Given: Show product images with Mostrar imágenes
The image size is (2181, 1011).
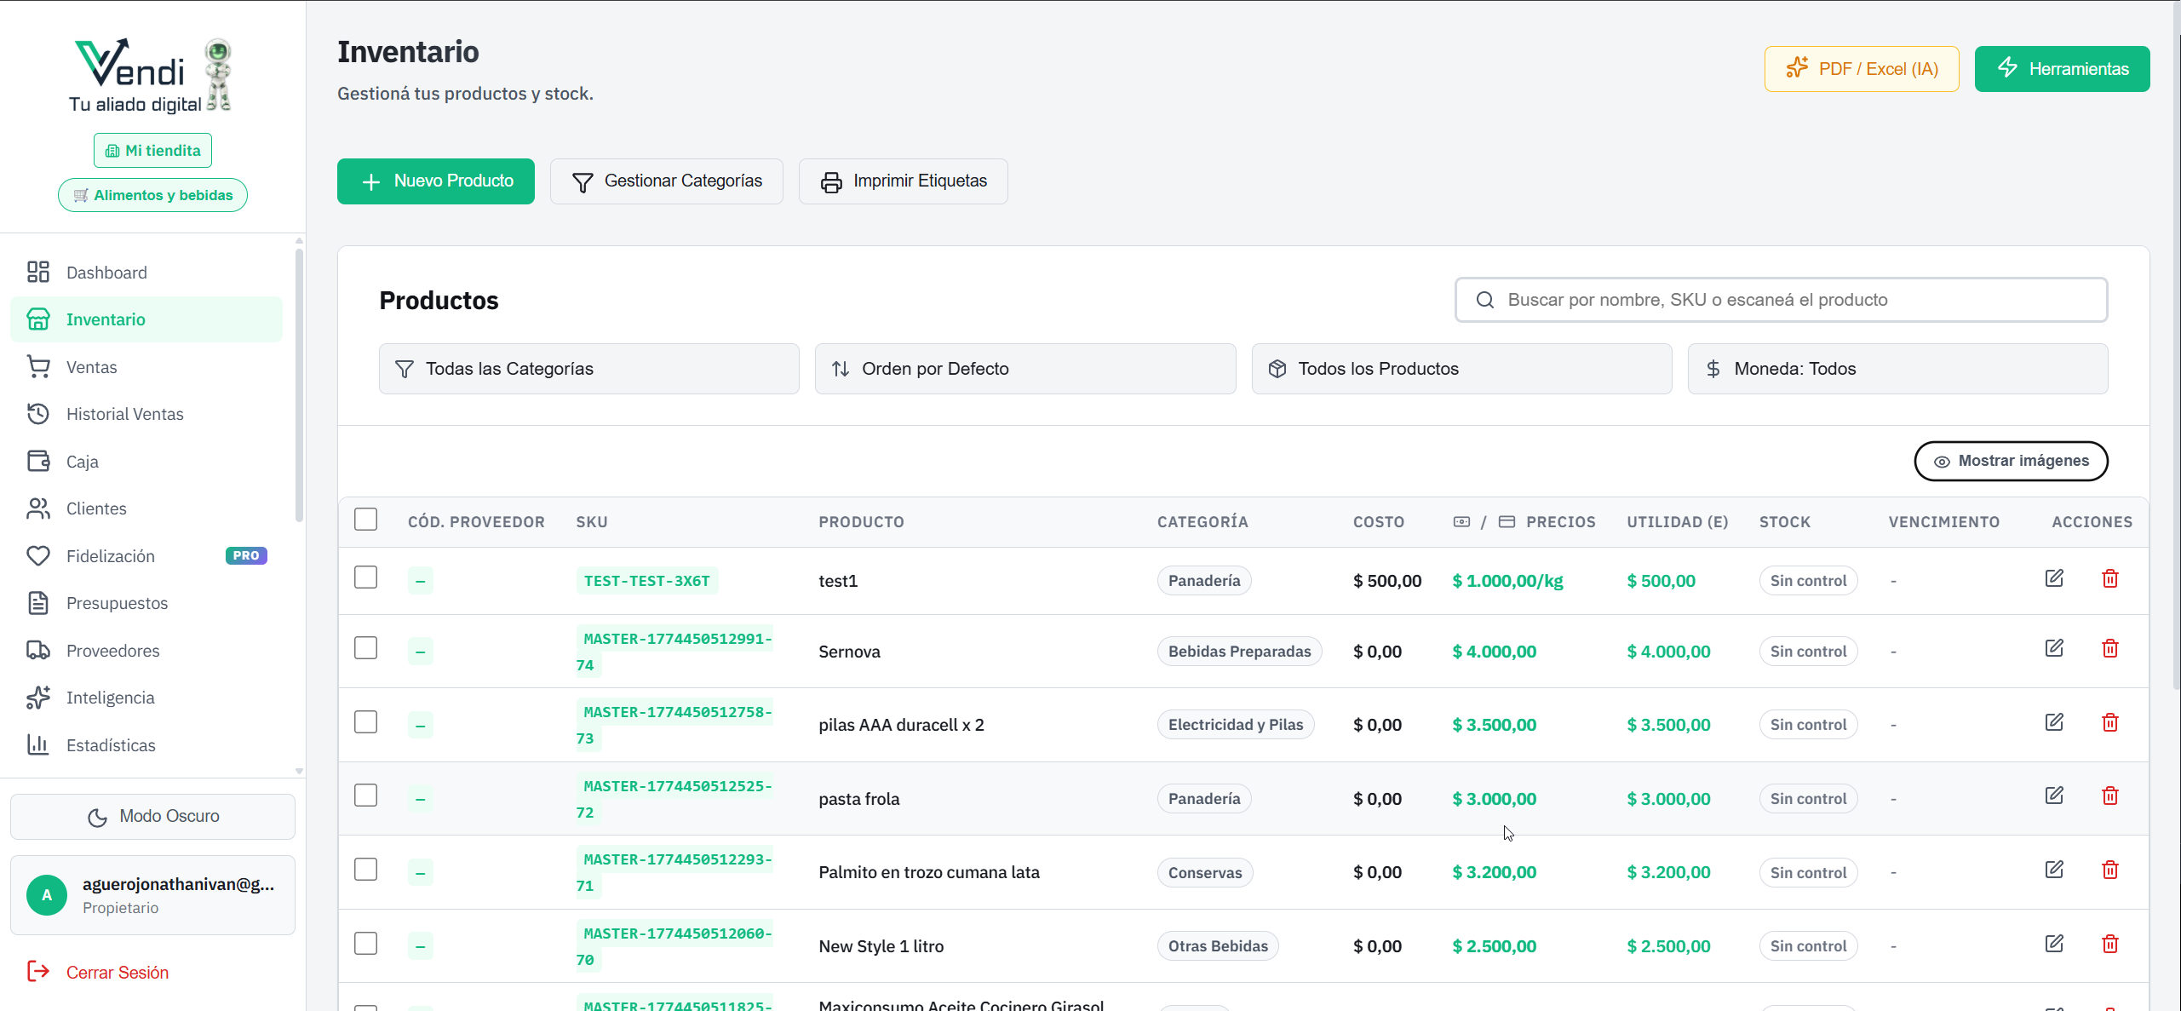Looking at the screenshot, I should pos(2010,461).
